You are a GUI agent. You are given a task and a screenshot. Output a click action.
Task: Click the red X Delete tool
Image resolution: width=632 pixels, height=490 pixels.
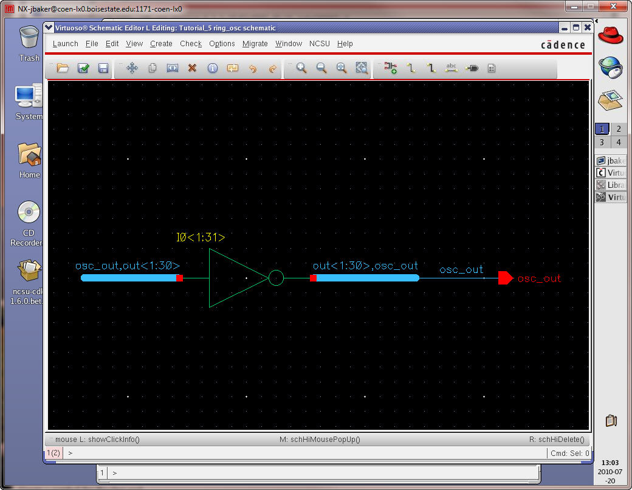point(192,68)
